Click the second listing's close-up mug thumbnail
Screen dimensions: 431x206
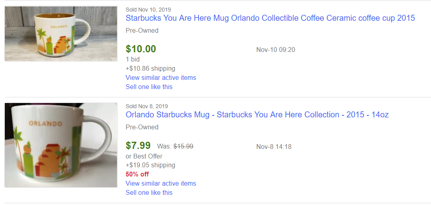pos(61,145)
